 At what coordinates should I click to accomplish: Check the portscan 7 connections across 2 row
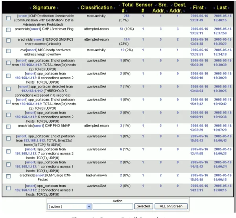pyautogui.click(x=8, y=151)
